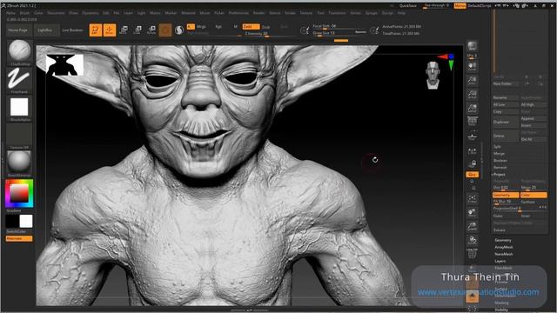Click the Frame icon on right shelf
557x313 pixels.
pyautogui.click(x=472, y=199)
